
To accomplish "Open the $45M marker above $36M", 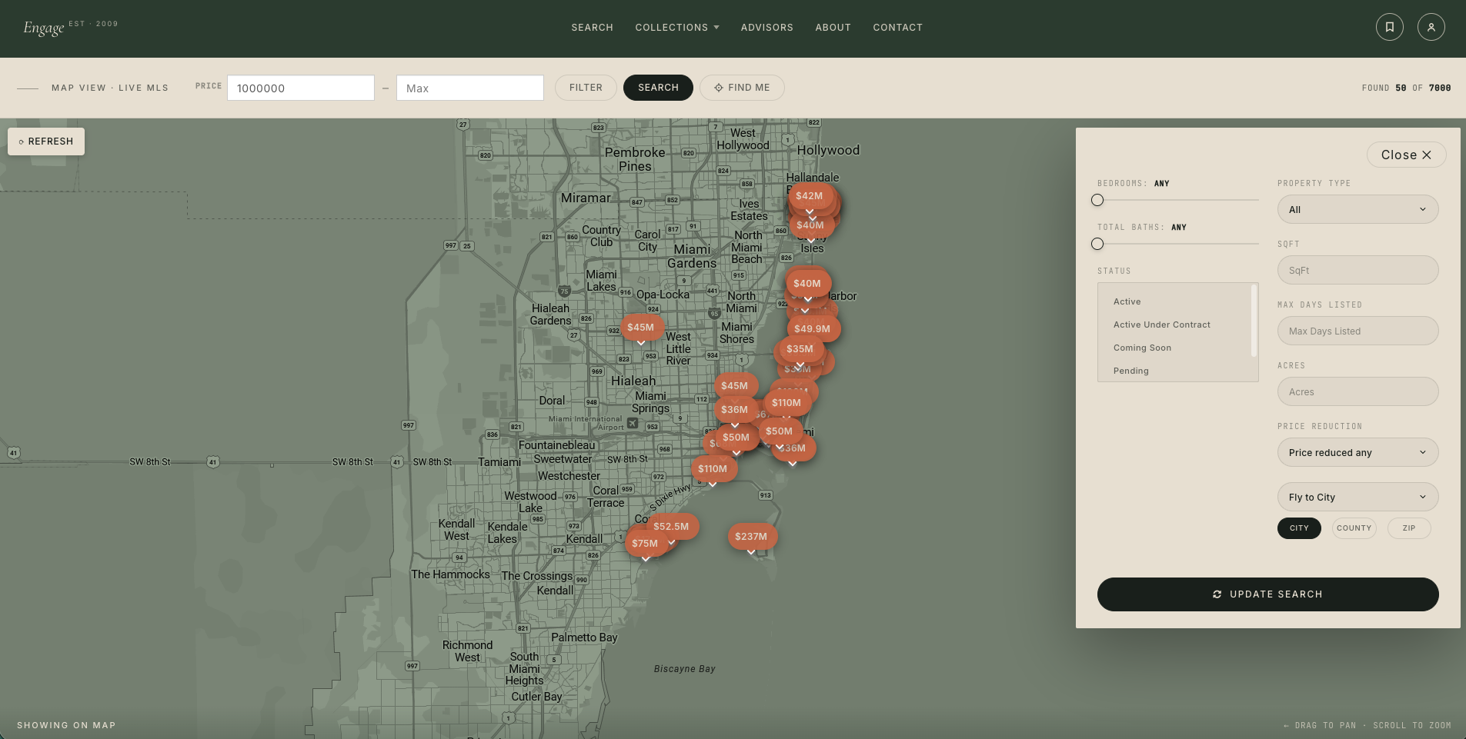I will pyautogui.click(x=734, y=386).
